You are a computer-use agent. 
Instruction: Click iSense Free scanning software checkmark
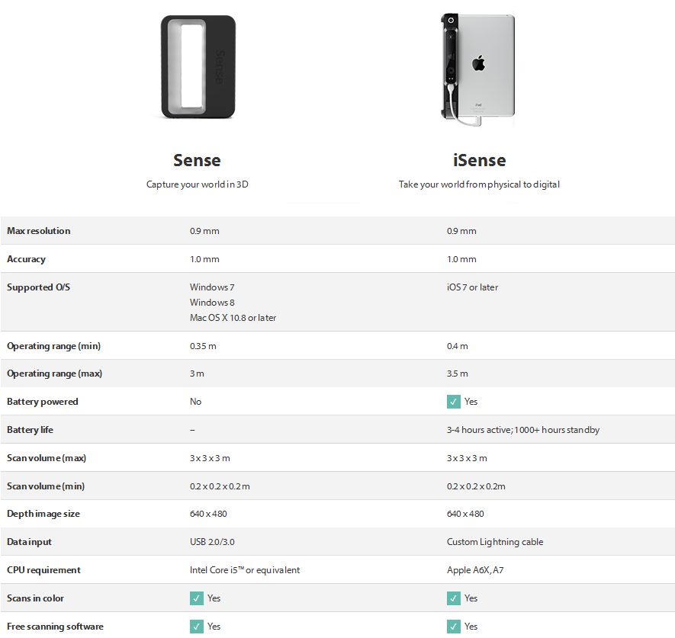[453, 627]
